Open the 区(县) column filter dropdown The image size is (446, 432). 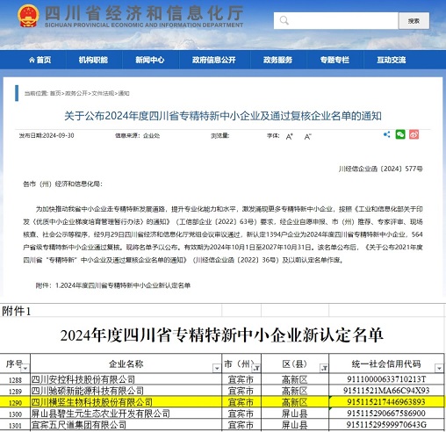click(324, 368)
